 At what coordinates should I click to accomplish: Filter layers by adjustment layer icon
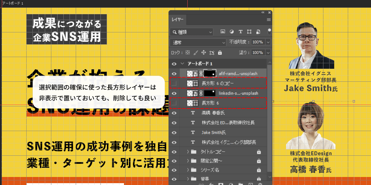coord(232,32)
